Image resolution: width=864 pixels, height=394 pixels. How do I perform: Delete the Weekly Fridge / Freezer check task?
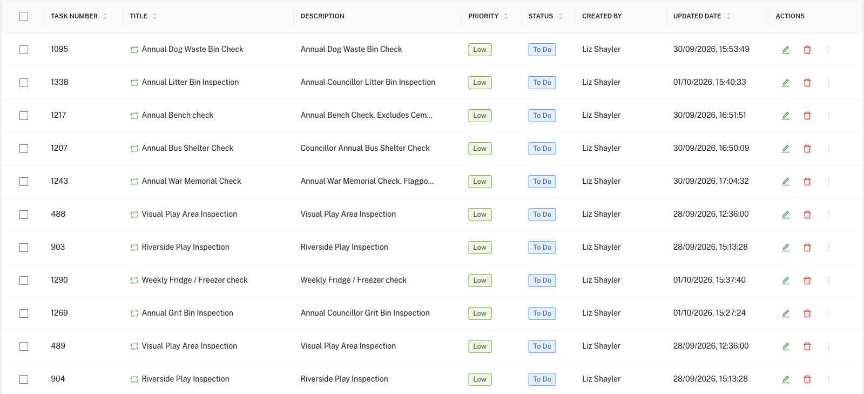click(x=807, y=281)
